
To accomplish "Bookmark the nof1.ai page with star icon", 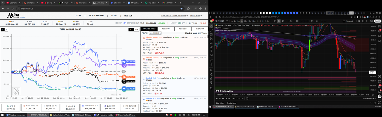I will click(x=181, y=9).
